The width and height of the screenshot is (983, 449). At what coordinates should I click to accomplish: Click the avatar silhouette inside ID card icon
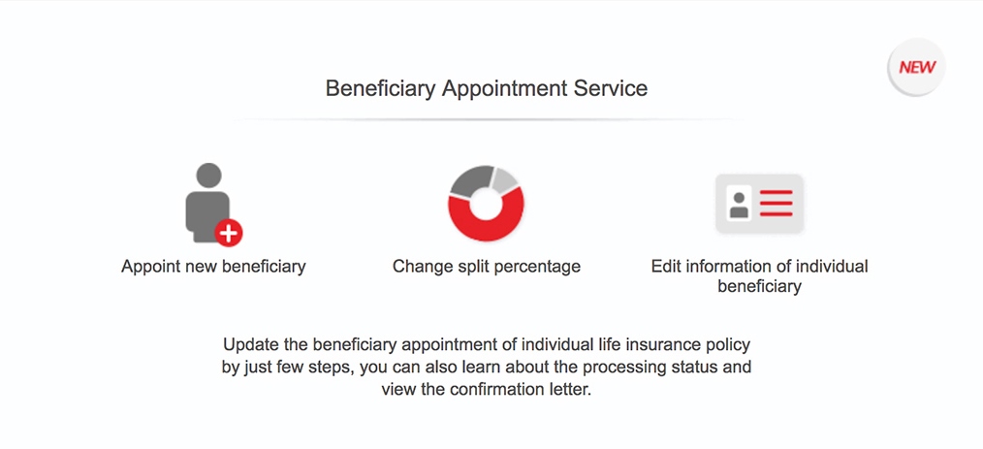[x=740, y=205]
